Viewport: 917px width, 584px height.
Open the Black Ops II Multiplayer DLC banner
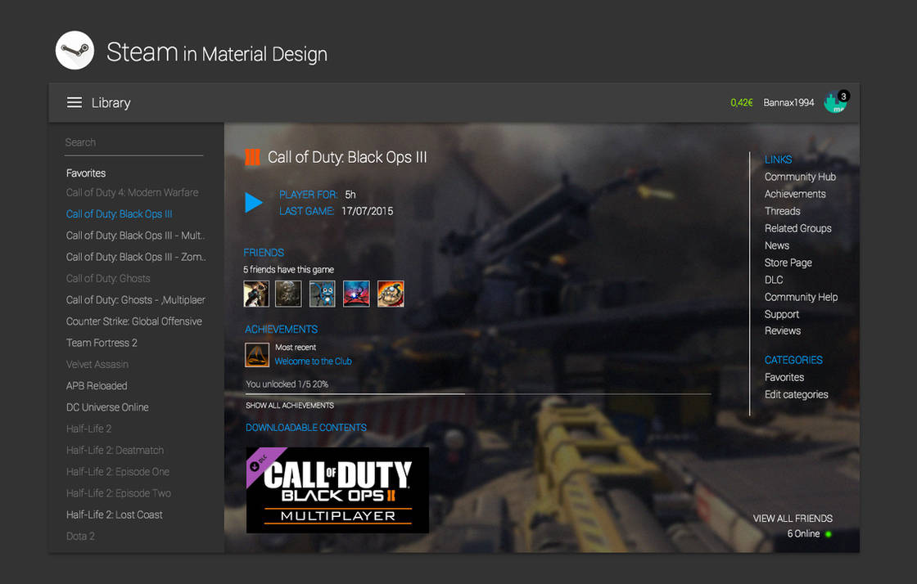tap(337, 490)
